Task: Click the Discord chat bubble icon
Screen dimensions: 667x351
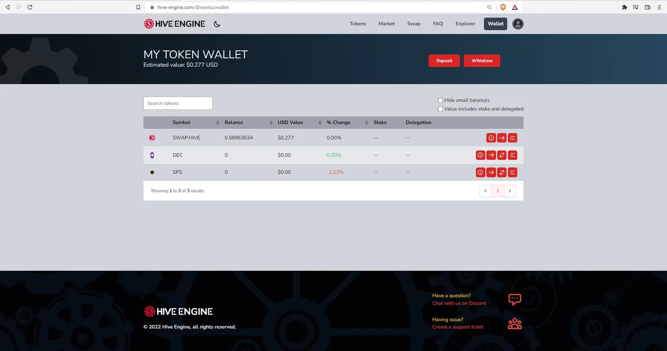Action: point(515,299)
